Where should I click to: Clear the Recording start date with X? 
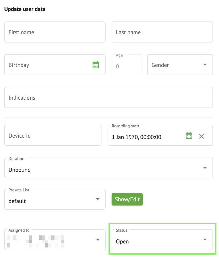pyautogui.click(x=201, y=136)
